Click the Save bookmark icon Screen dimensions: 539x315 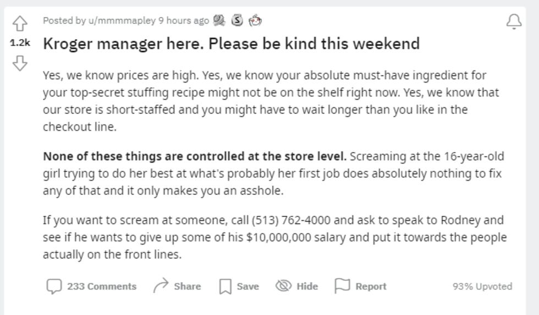226,286
